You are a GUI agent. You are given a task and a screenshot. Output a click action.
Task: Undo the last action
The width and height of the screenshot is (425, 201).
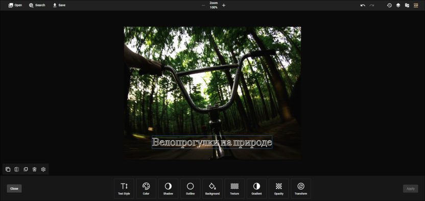point(363,6)
